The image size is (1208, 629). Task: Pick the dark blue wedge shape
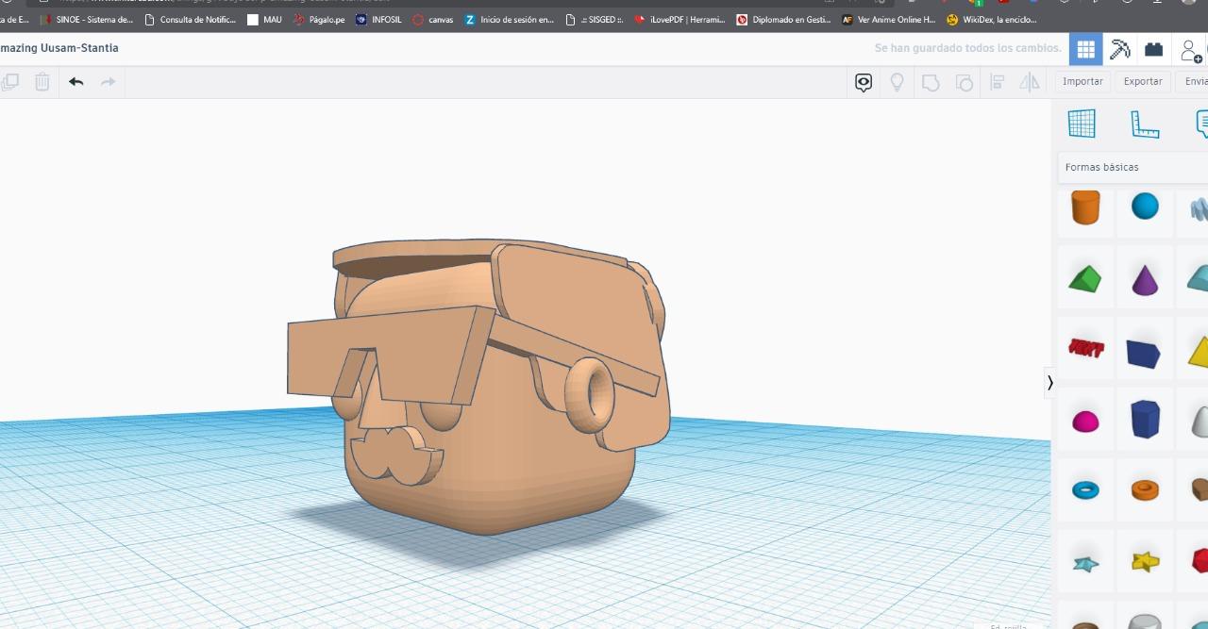[x=1144, y=353]
